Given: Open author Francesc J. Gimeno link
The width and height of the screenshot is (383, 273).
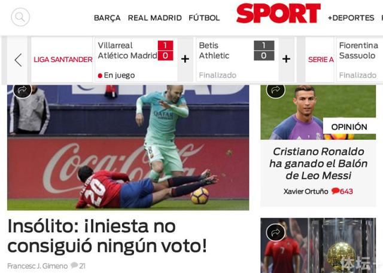Looking at the screenshot, I should click(37, 266).
